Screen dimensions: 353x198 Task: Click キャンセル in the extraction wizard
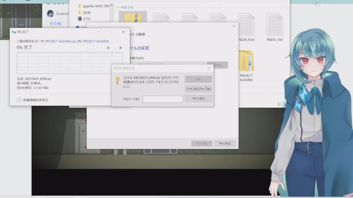pyautogui.click(x=225, y=143)
